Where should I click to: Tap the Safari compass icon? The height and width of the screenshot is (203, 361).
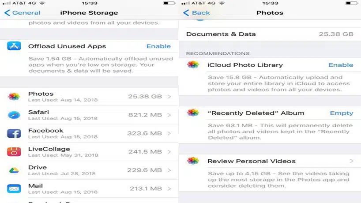tap(14, 115)
